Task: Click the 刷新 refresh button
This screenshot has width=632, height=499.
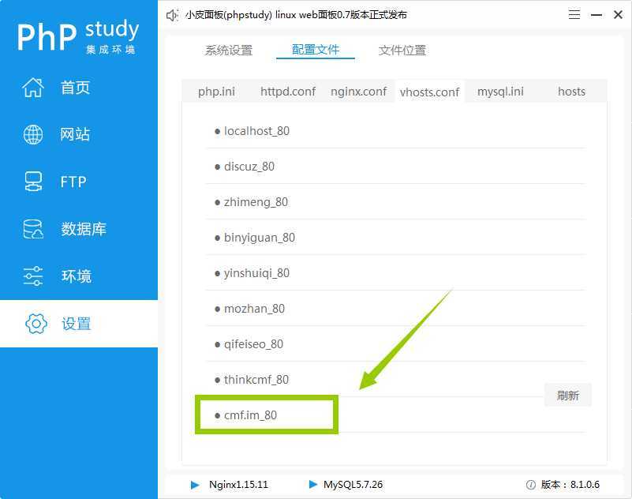Action: 568,395
